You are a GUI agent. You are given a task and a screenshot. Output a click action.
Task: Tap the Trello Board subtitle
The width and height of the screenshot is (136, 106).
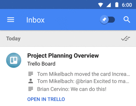[41, 64]
